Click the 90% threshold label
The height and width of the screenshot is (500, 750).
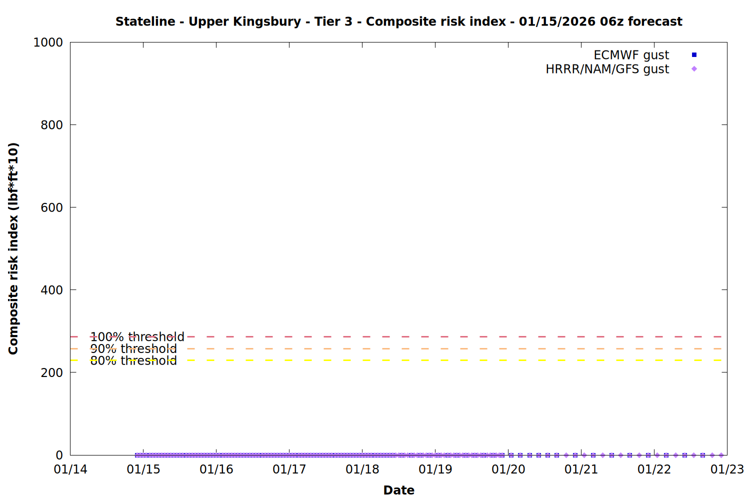[133, 349]
